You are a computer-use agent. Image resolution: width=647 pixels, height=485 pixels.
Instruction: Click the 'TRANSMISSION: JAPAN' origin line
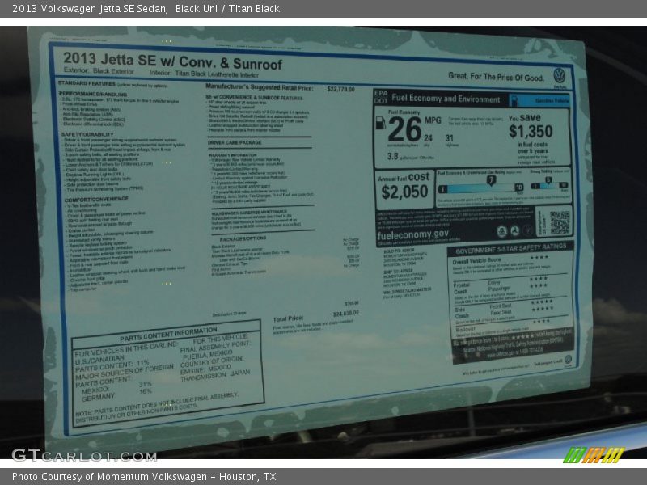pos(215,375)
